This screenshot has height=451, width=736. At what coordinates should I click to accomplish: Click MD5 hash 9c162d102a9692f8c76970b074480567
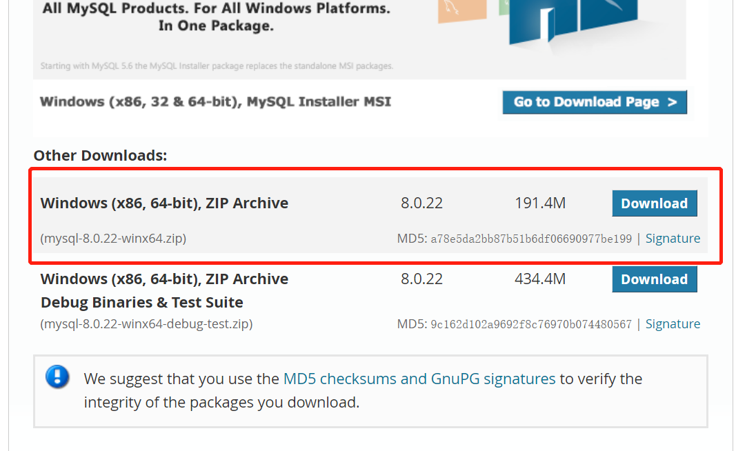pyautogui.click(x=531, y=324)
